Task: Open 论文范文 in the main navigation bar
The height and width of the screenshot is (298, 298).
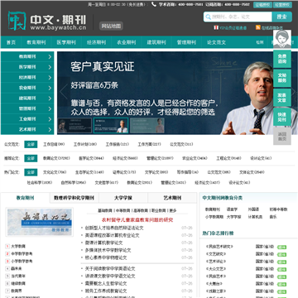Action: click(x=217, y=42)
